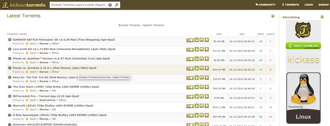
Task: Open the Browse Torrents link
Action: pos(129,25)
